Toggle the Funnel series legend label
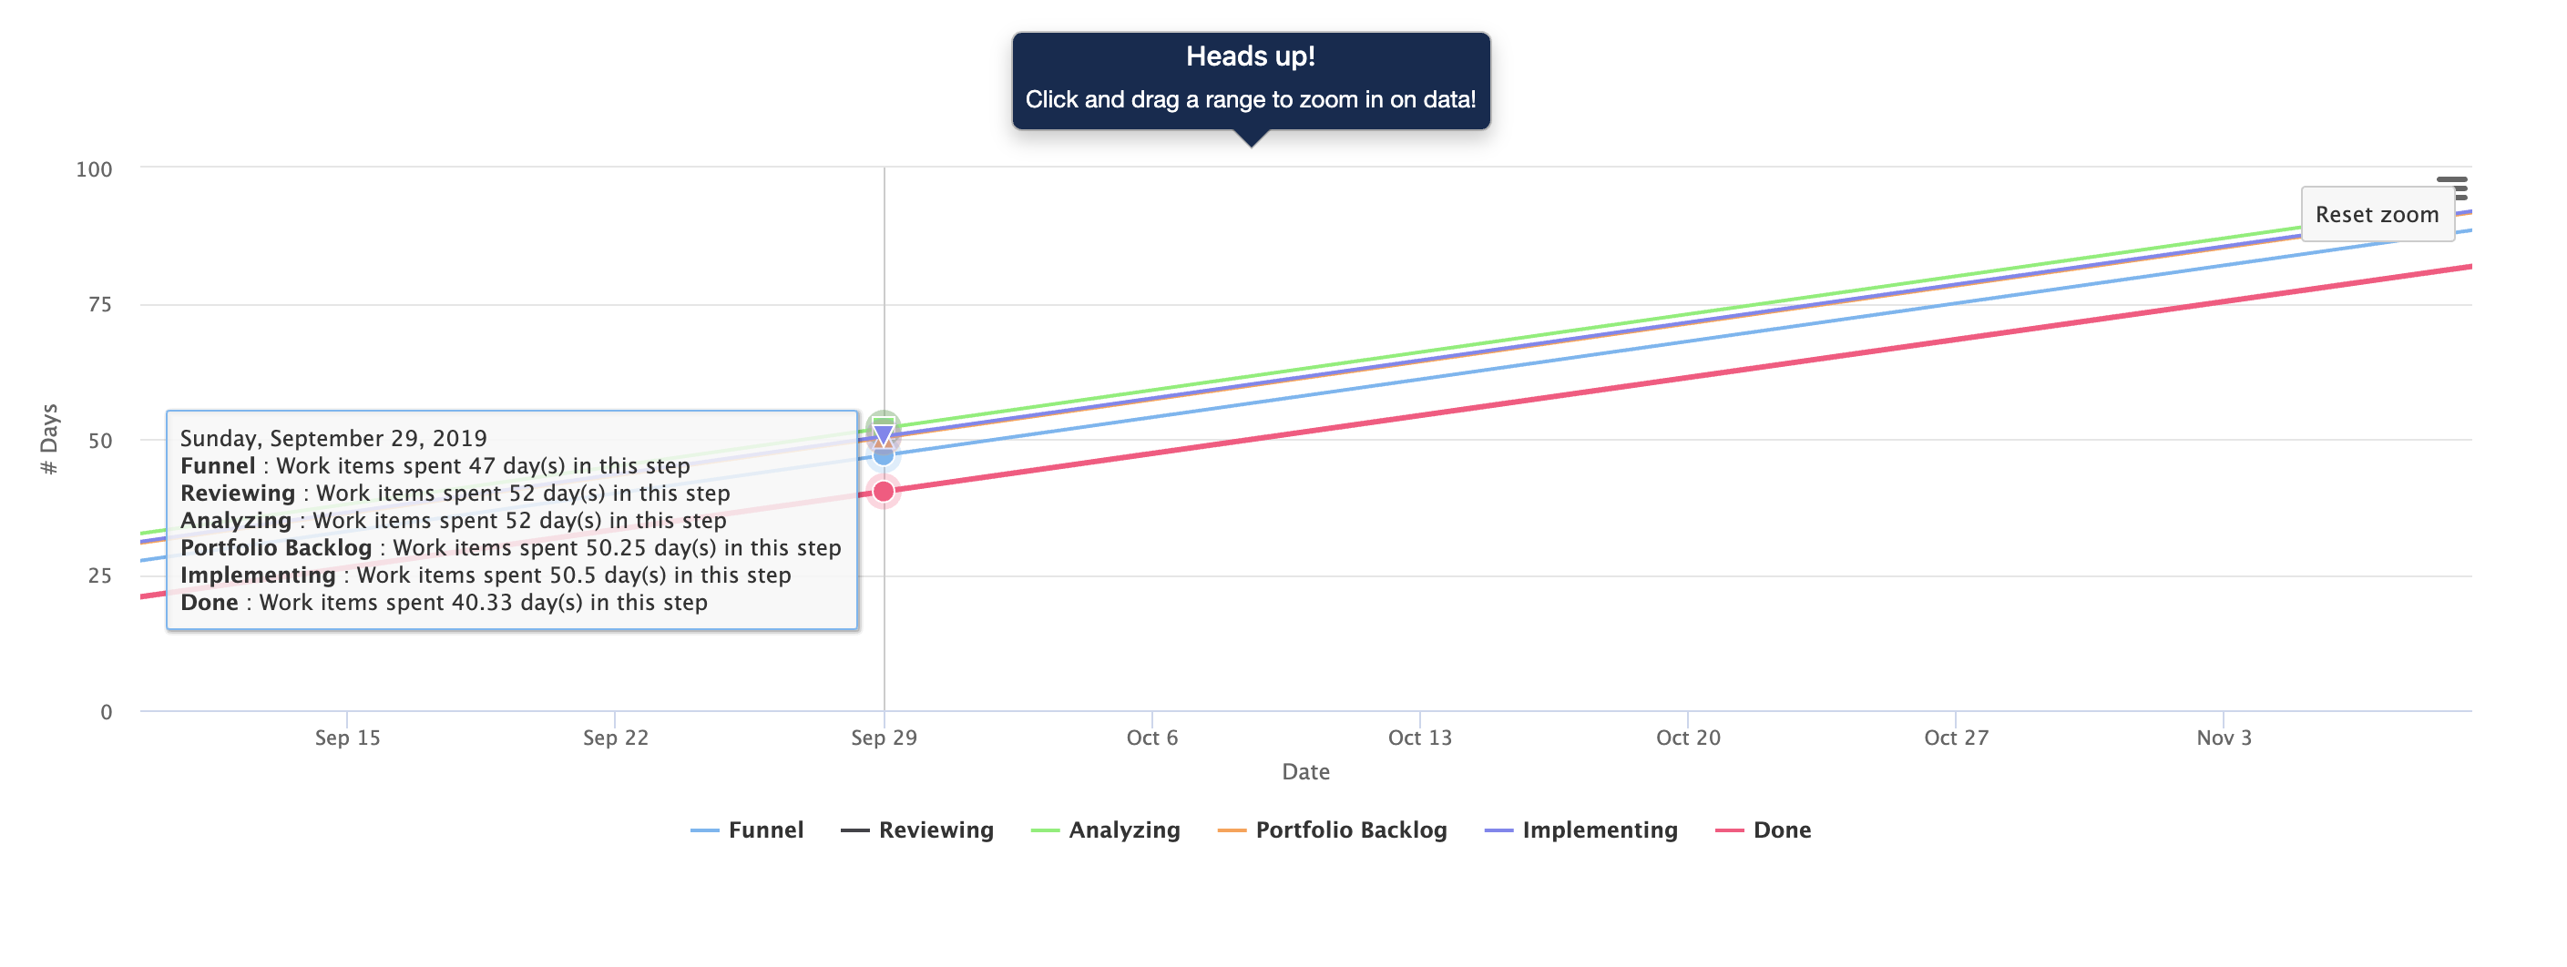This screenshot has width=2567, height=967. [765, 830]
